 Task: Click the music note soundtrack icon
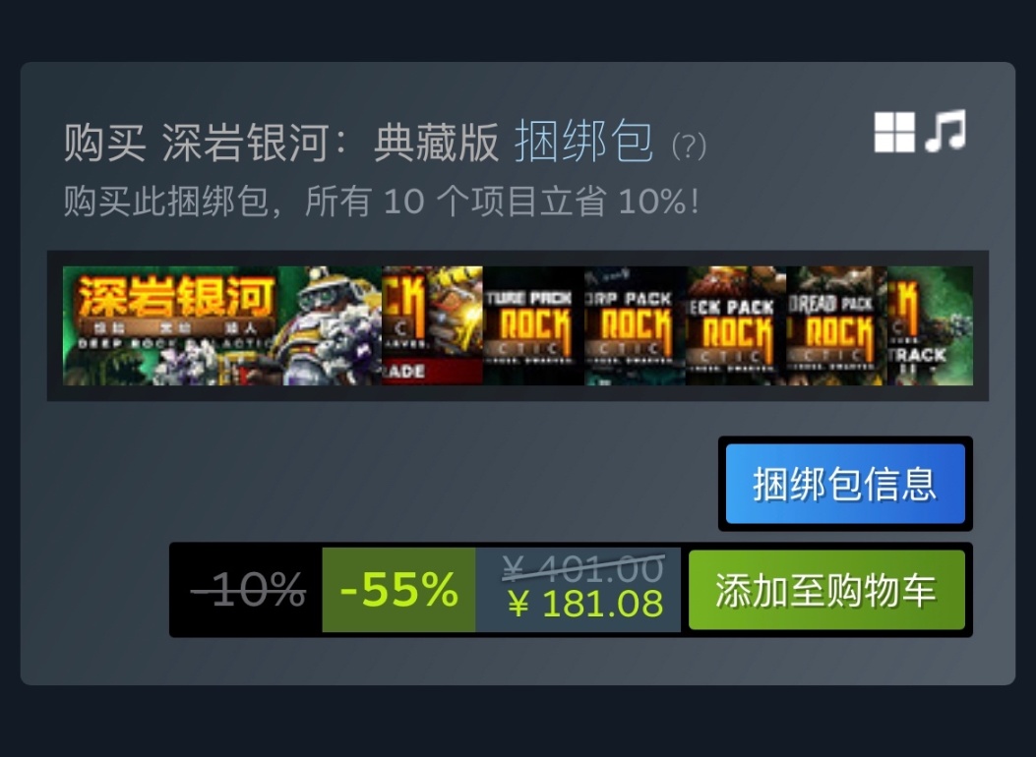pos(945,131)
